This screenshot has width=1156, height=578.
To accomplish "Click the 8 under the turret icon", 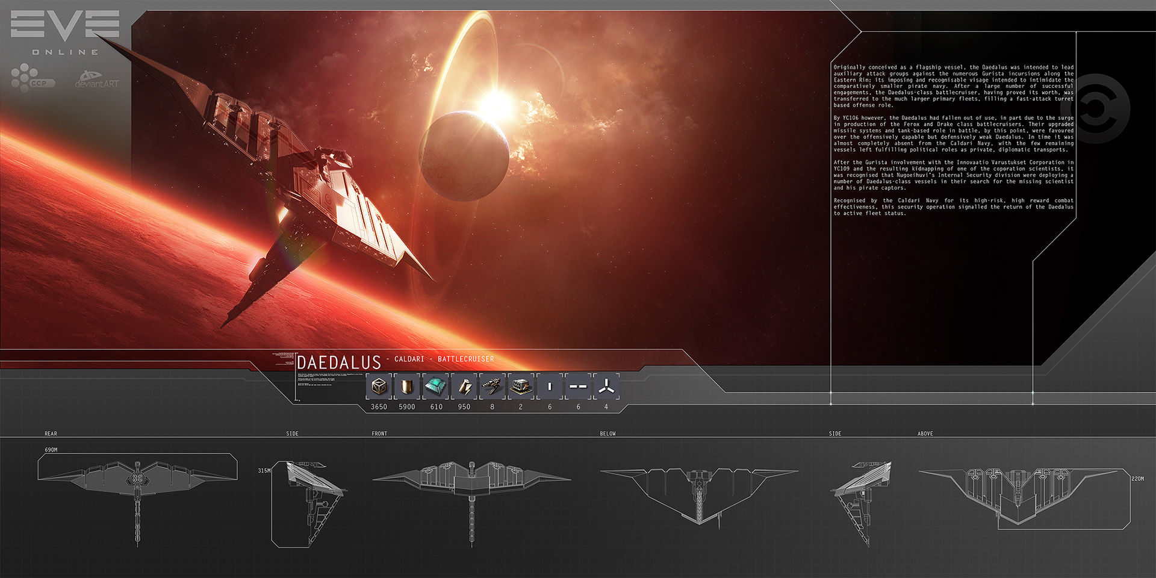I will tap(493, 407).
